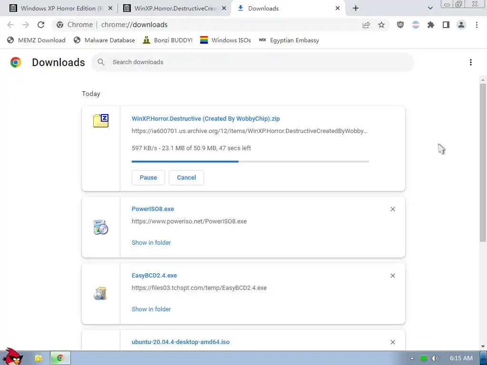This screenshot has height=365, width=487.
Task: Open the MEMZ Download bookmark
Action: [x=36, y=40]
